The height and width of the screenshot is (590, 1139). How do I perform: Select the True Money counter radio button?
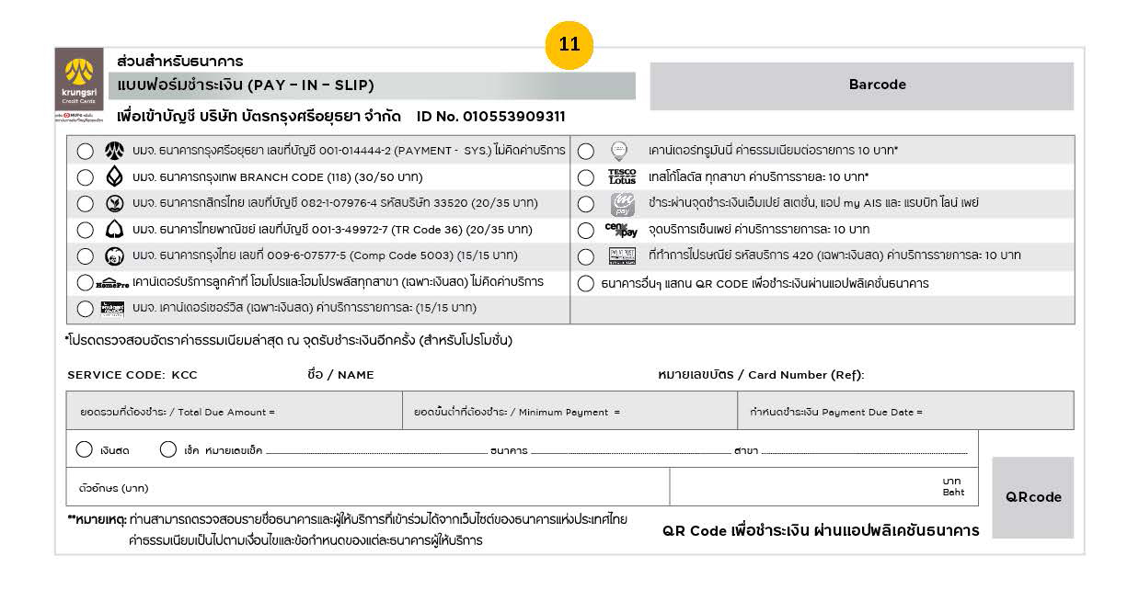(x=586, y=152)
